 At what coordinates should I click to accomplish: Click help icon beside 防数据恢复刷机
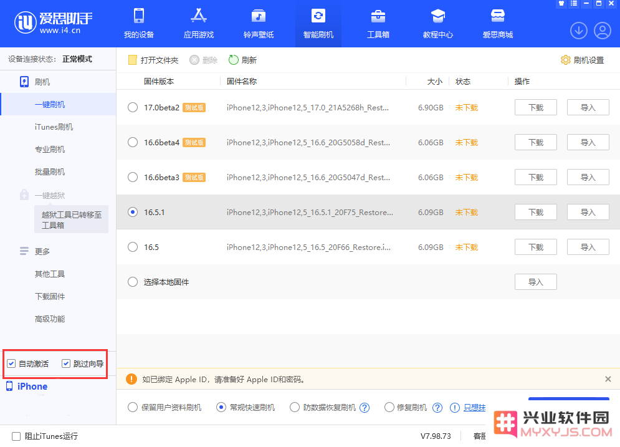365,408
